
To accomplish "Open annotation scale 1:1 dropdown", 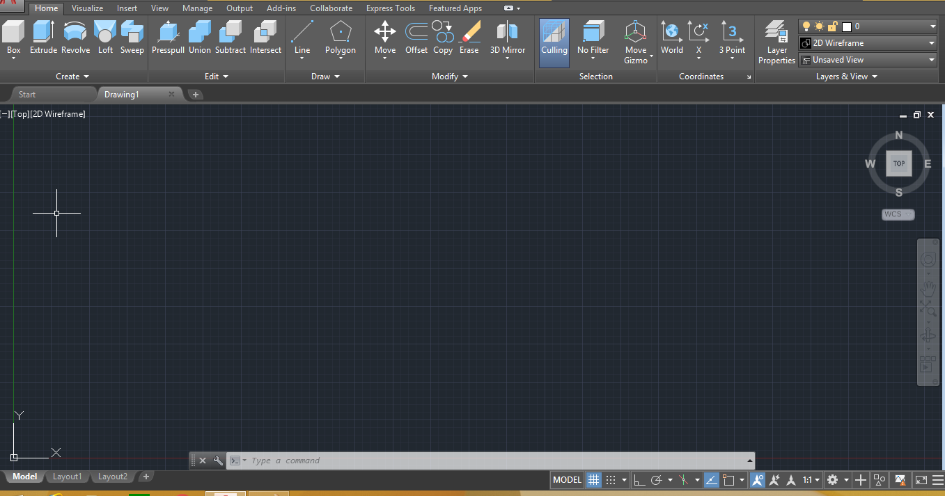I will pos(811,480).
